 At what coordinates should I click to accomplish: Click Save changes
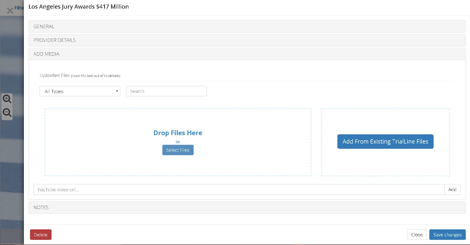(x=447, y=235)
